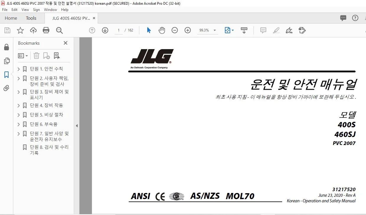This screenshot has height=215, width=366.
Task: Open the Help menu
Action: 65,10
